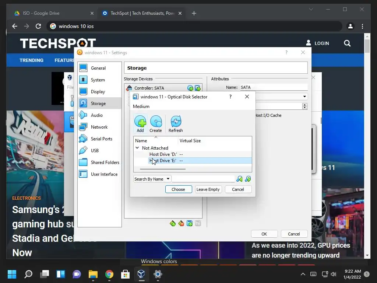Show hidden system tray icons chevron
Viewport: 377px width, 283px height.
(x=303, y=274)
